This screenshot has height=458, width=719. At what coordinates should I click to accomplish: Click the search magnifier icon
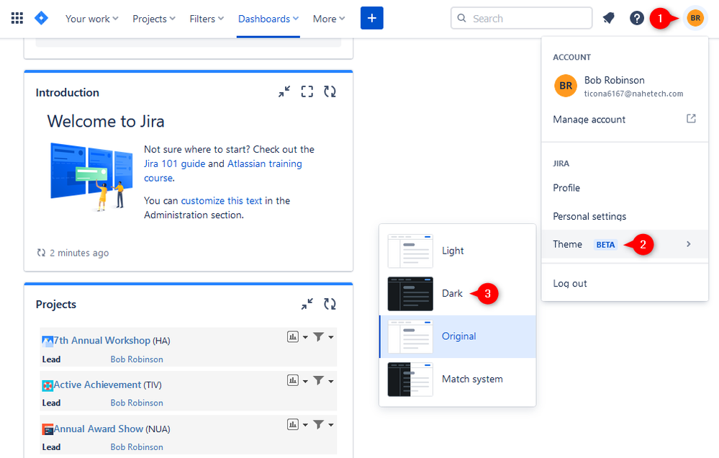[462, 18]
